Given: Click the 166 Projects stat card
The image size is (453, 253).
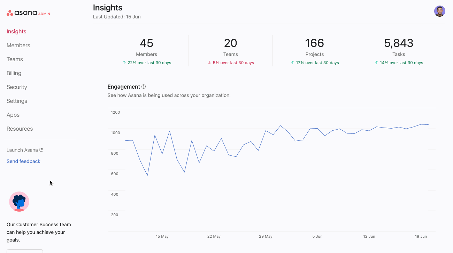Looking at the screenshot, I should pyautogui.click(x=315, y=51).
